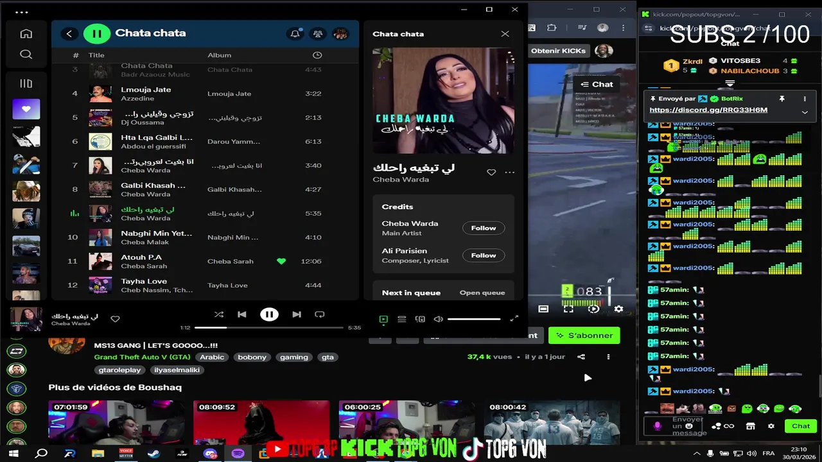Pause playlist with green header button
This screenshot has height=462, width=822.
97,33
